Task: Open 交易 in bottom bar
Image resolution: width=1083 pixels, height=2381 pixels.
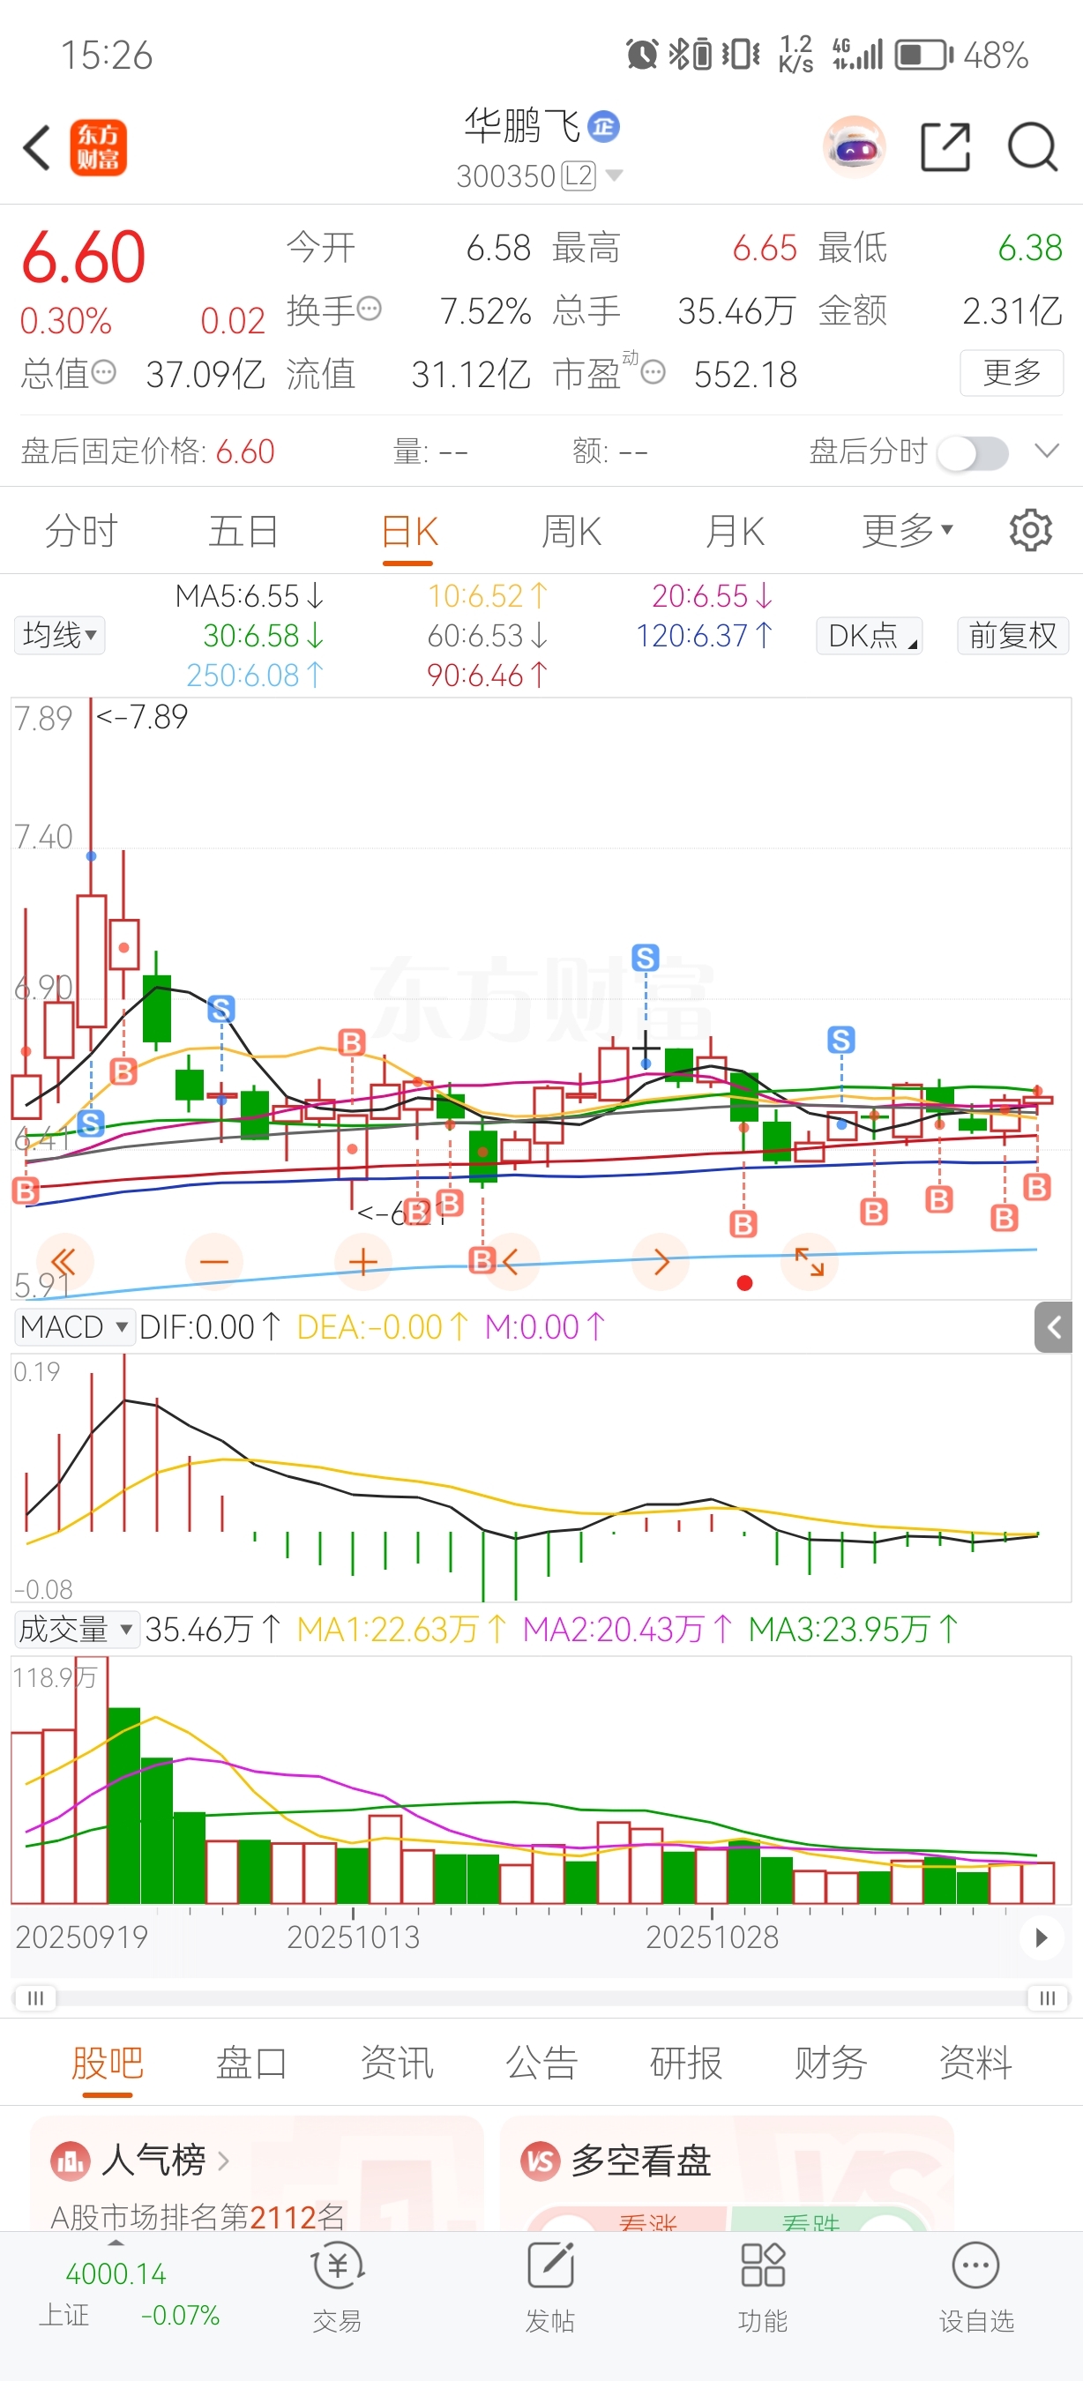Action: (x=337, y=2287)
